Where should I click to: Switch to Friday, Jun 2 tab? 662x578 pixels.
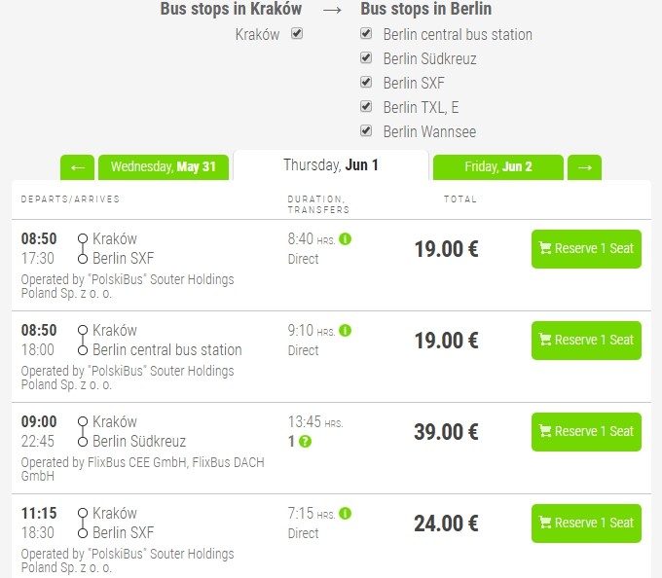click(x=497, y=167)
